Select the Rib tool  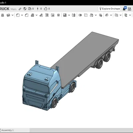click(41, 15)
